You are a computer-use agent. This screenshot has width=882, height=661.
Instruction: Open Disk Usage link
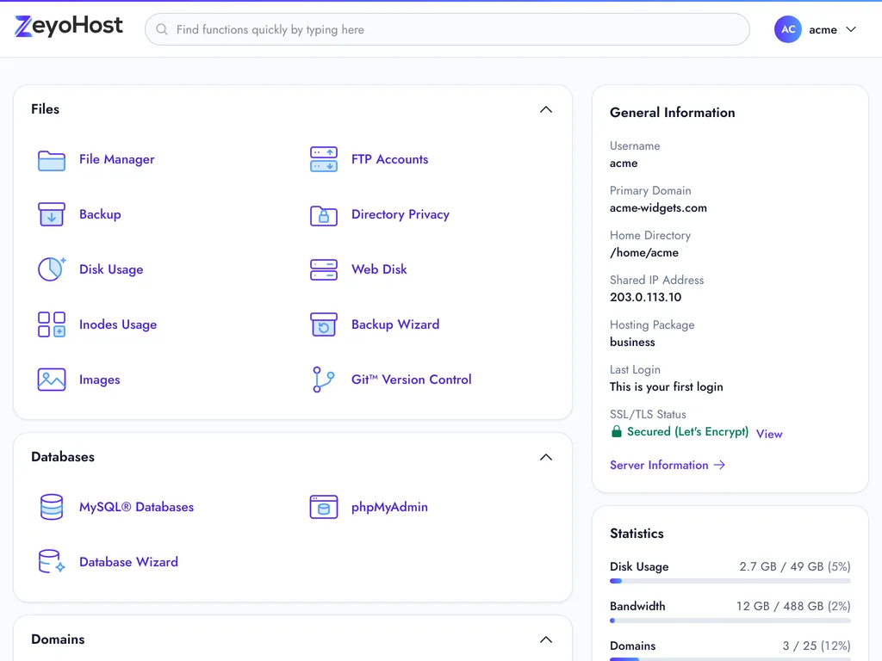(x=111, y=269)
